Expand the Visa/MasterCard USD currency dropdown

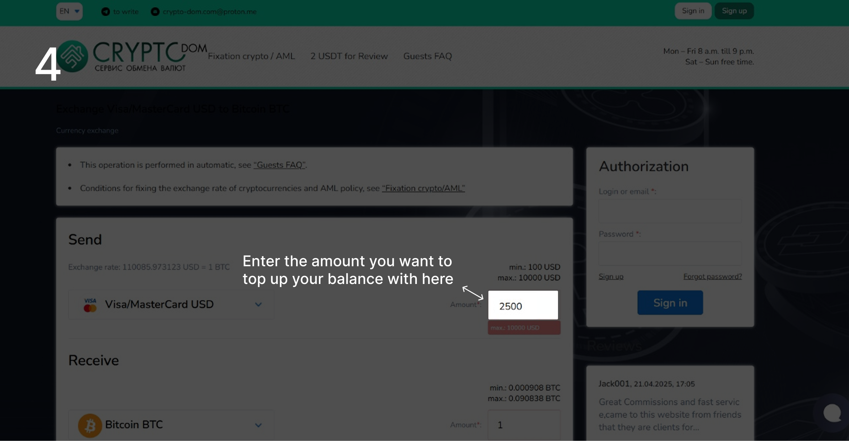pyautogui.click(x=171, y=304)
